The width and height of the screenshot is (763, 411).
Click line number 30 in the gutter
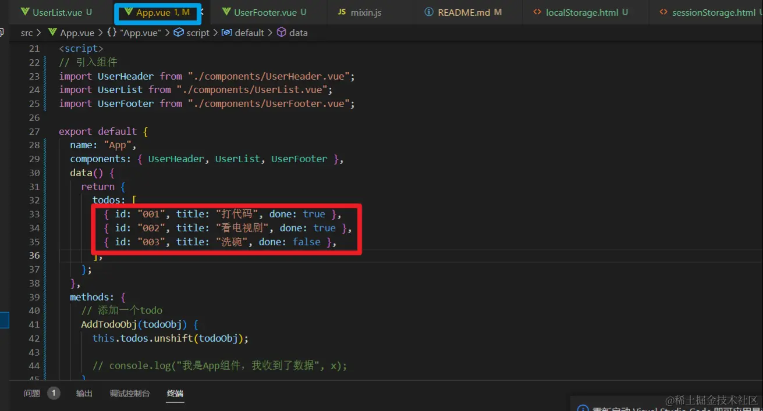(34, 173)
